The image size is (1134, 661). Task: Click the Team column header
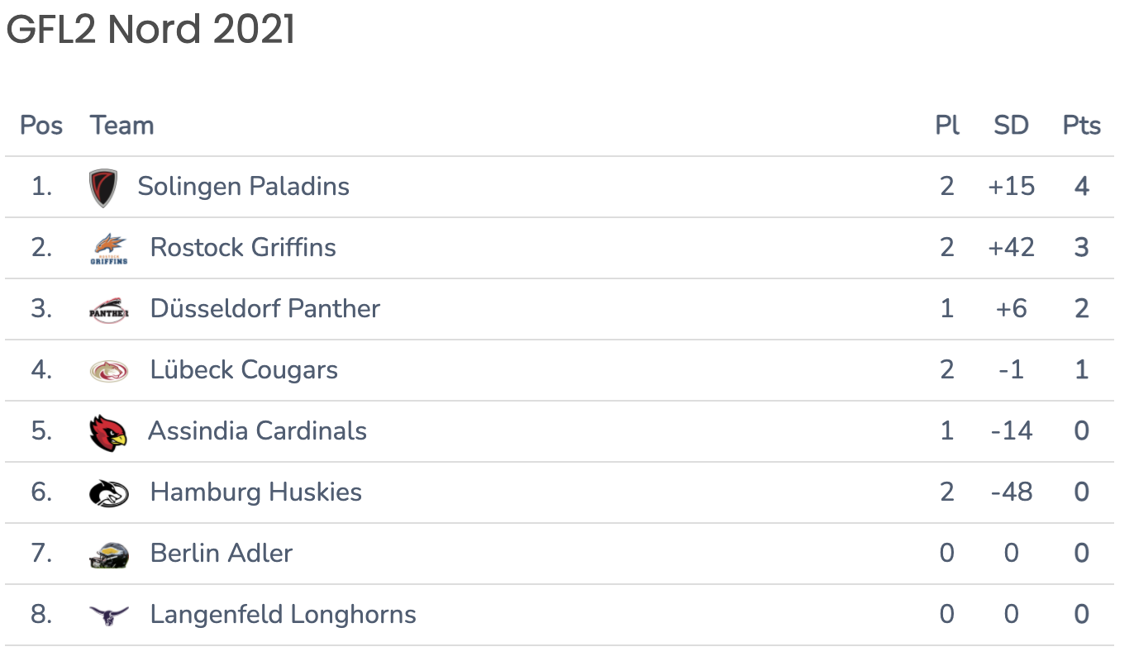(122, 126)
